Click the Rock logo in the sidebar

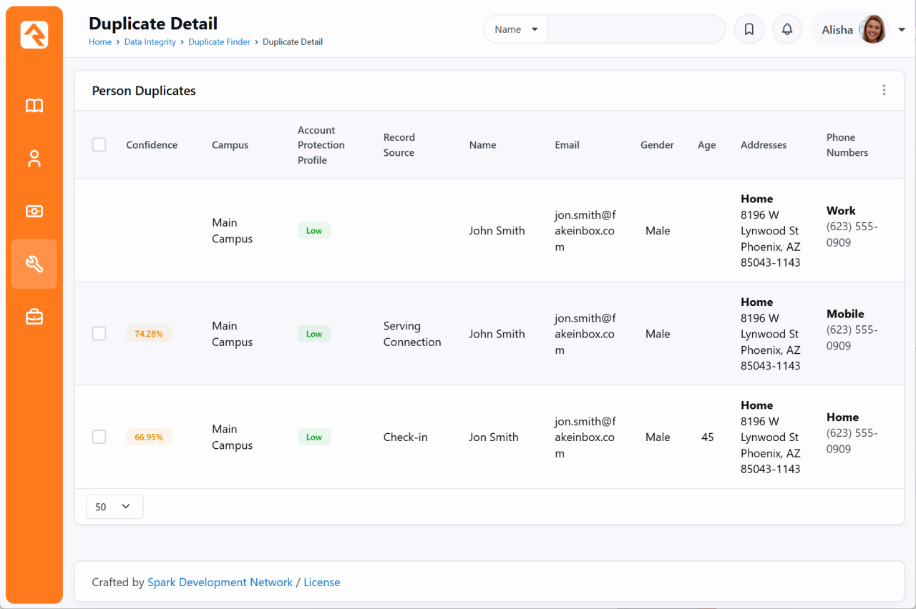(34, 34)
